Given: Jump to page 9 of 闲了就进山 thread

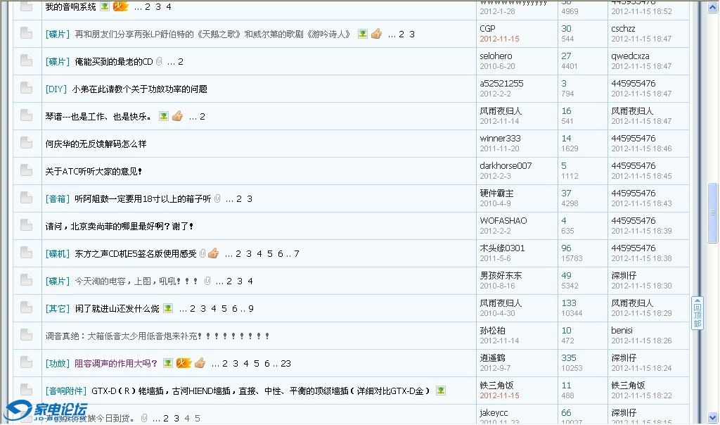Looking at the screenshot, I should [251, 309].
